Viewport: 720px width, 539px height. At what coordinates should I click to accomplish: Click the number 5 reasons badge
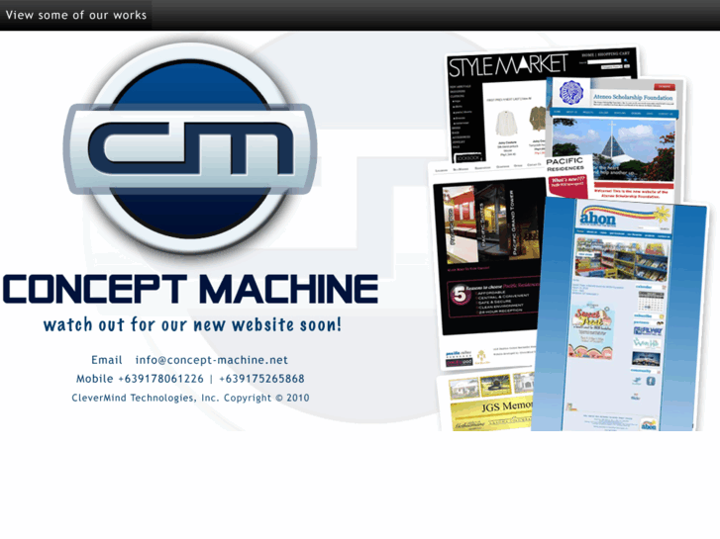[460, 295]
